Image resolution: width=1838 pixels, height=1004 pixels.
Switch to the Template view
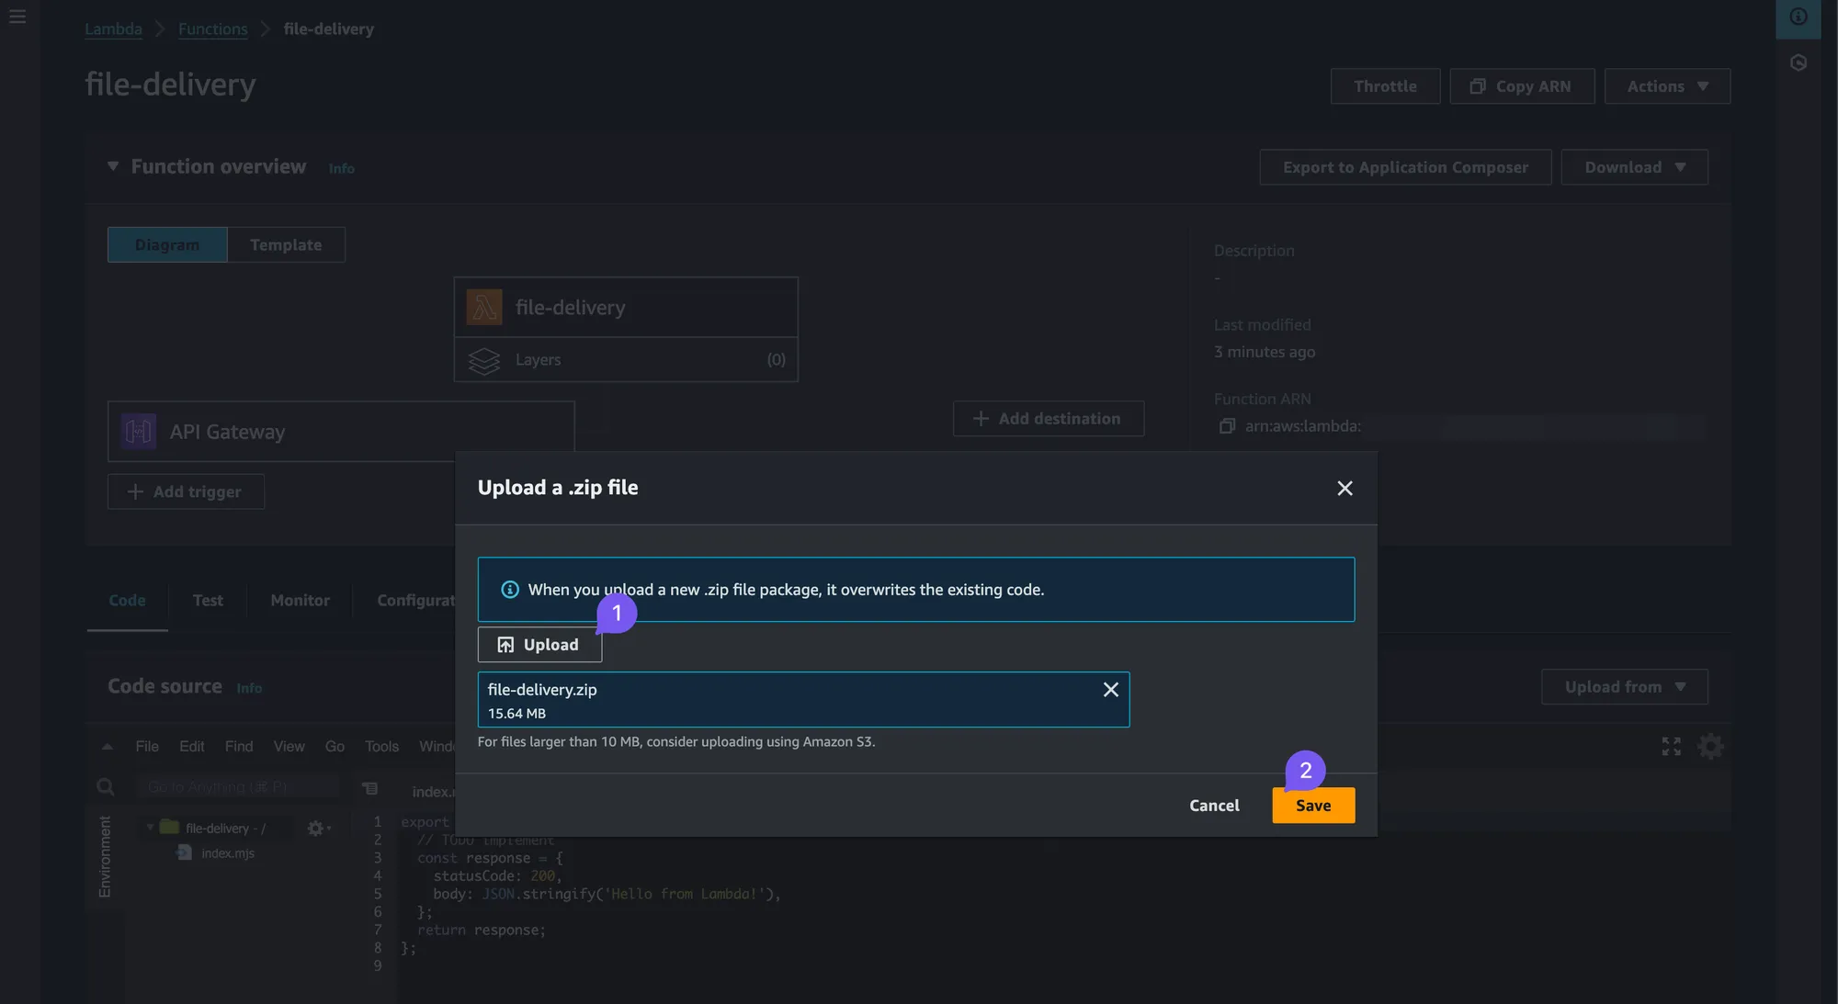(x=286, y=244)
